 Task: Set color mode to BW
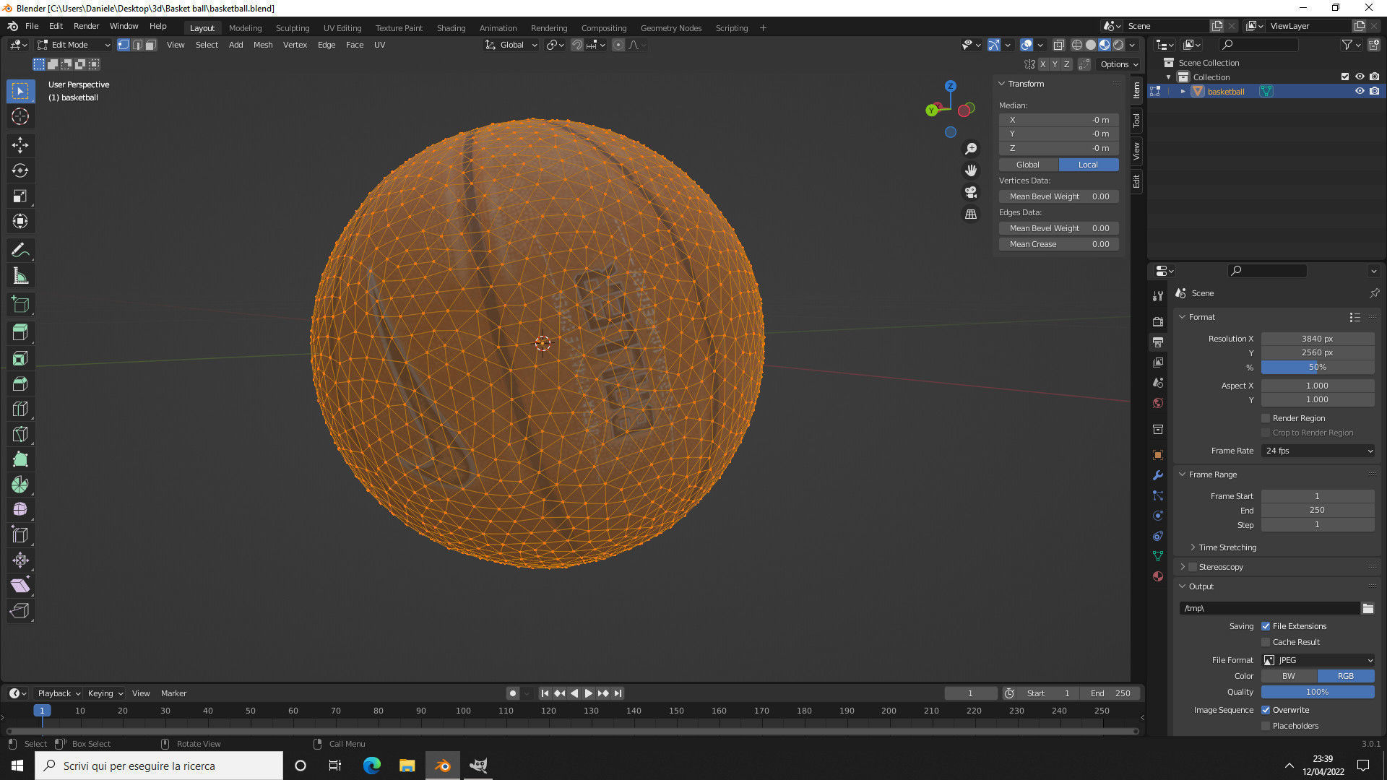(1289, 676)
